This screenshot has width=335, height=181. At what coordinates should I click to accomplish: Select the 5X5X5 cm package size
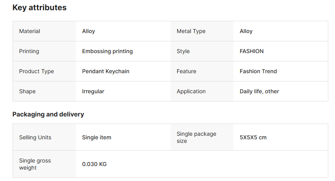pyautogui.click(x=253, y=137)
